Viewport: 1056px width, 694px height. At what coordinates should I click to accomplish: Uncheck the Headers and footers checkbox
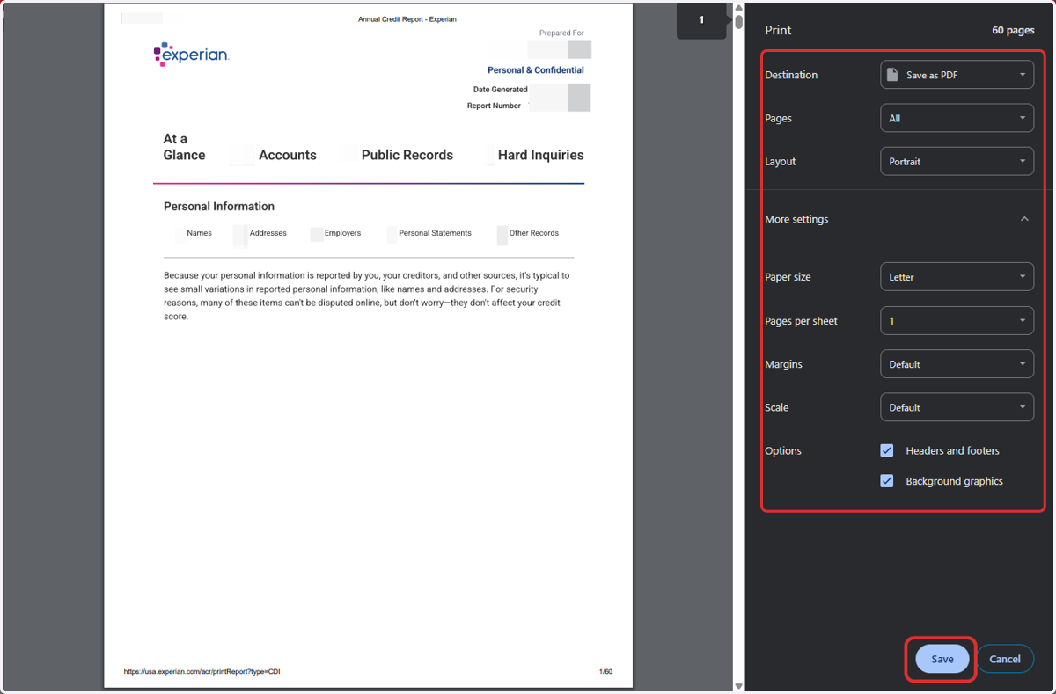(887, 450)
